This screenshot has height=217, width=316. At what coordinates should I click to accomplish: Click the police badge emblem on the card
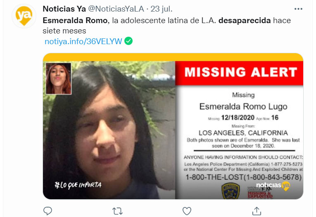230,191
